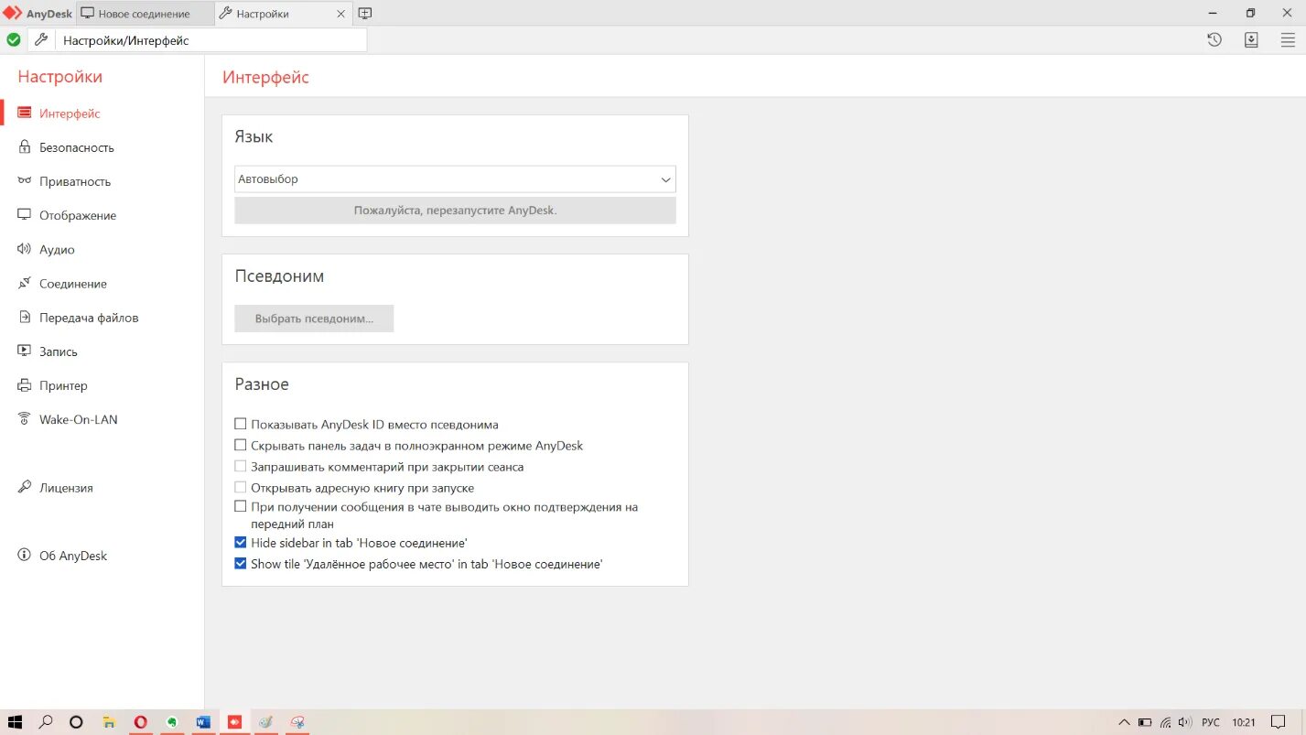Add a new tab with the plus icon
This screenshot has width=1306, height=735.
[365, 14]
